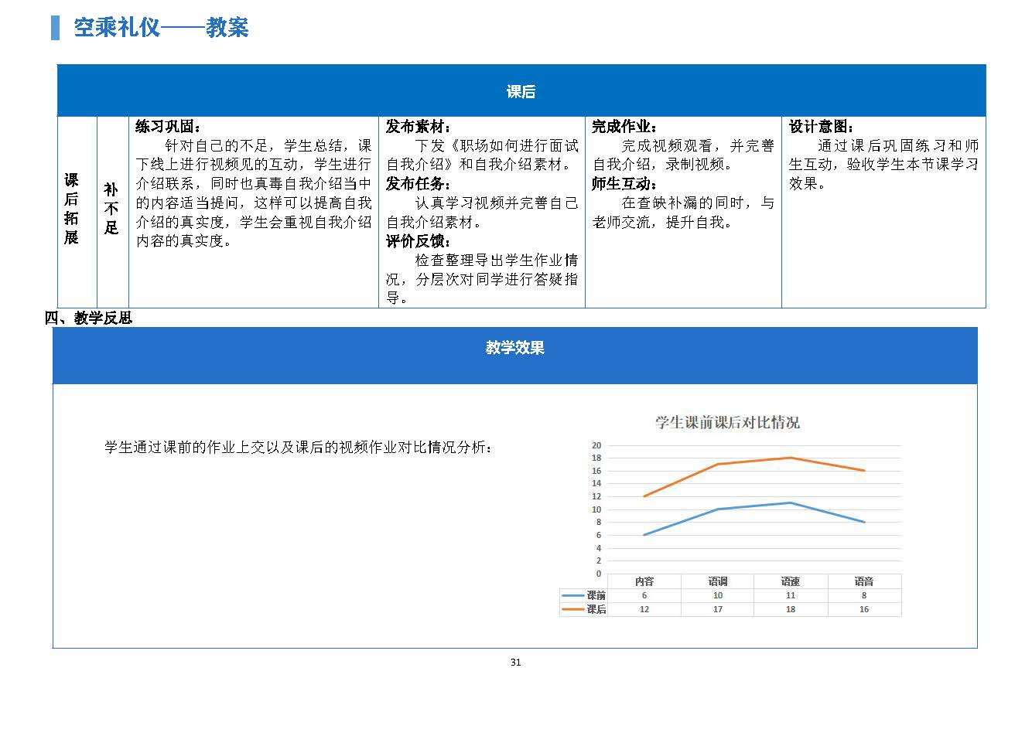1032x729 pixels.
Task: Click 课后 row value 18 under 语速
Action: [x=791, y=609]
